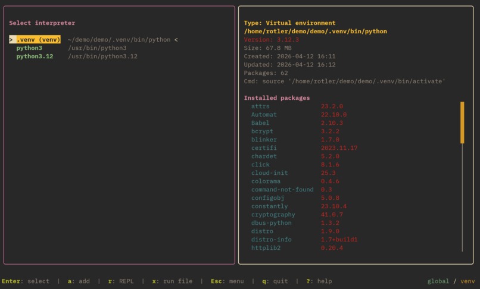The width and height of the screenshot is (480, 289).
Task: Click the /home/rotler/demo/demo/.venv/bin/python full path
Action: pyautogui.click(x=315, y=31)
